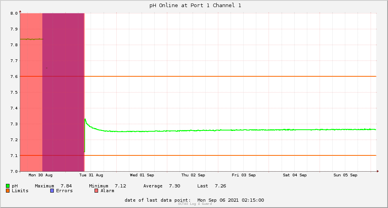Image resolution: width=388 pixels, height=208 pixels.
Task: Click the 7.3 y-axis label
Action: click(14, 124)
